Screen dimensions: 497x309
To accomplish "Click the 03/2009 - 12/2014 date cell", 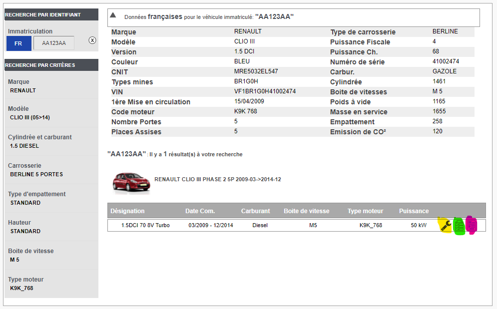I will click(x=211, y=225).
